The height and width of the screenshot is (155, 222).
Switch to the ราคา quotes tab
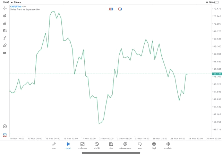[x=54, y=146]
